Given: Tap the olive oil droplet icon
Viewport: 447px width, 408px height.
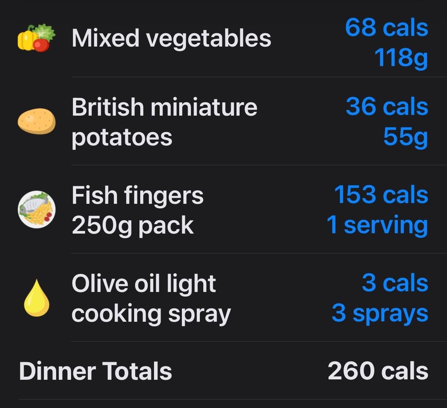Looking at the screenshot, I should [x=36, y=298].
